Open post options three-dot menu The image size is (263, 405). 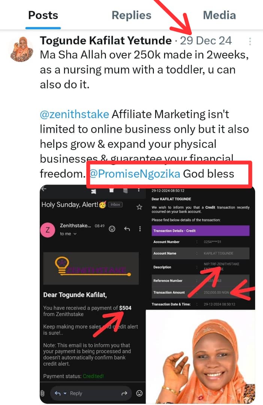250,41
